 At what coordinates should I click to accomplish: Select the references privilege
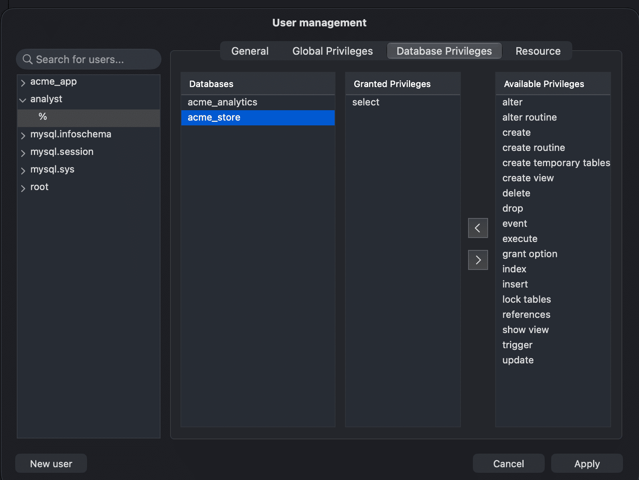click(553, 315)
